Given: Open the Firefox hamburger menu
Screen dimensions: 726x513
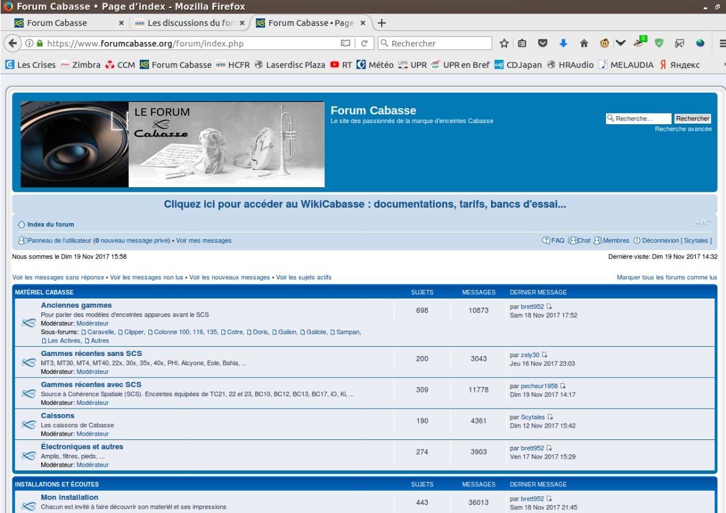Looking at the screenshot, I should [722, 43].
